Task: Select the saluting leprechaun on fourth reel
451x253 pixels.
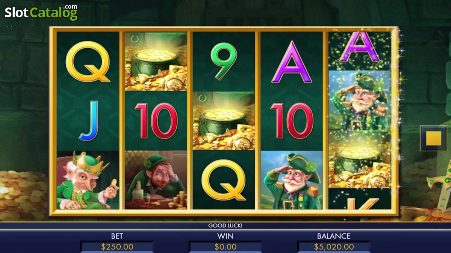Action: (x=292, y=180)
